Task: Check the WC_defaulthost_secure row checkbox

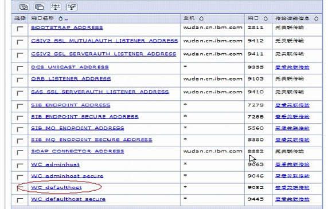Action: click(x=20, y=200)
